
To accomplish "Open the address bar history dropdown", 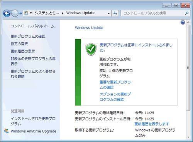I will point(109,13).
